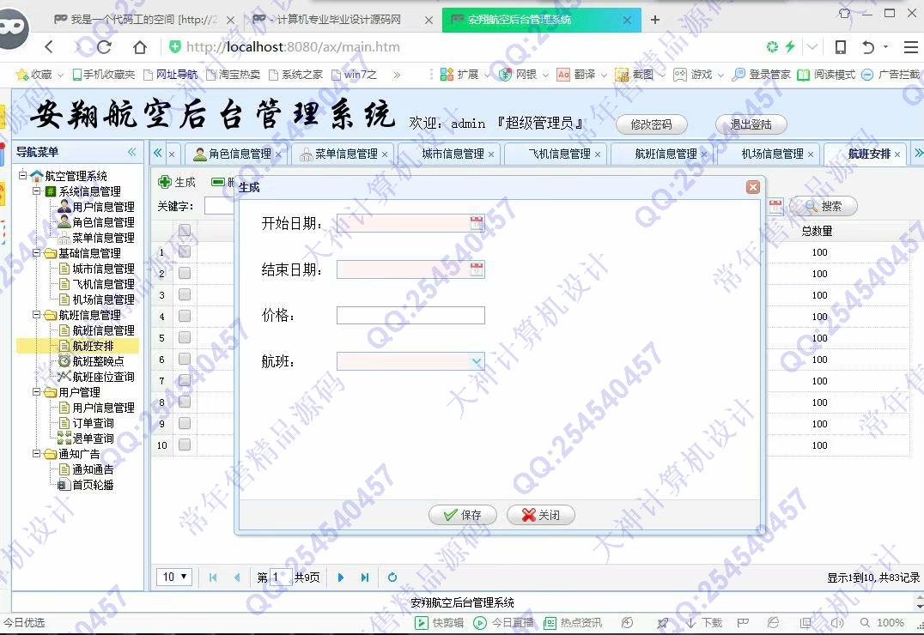Viewport: 924px width, 635px height.
Task: Collapse the 基础信息管理 tree folder
Action: (37, 252)
